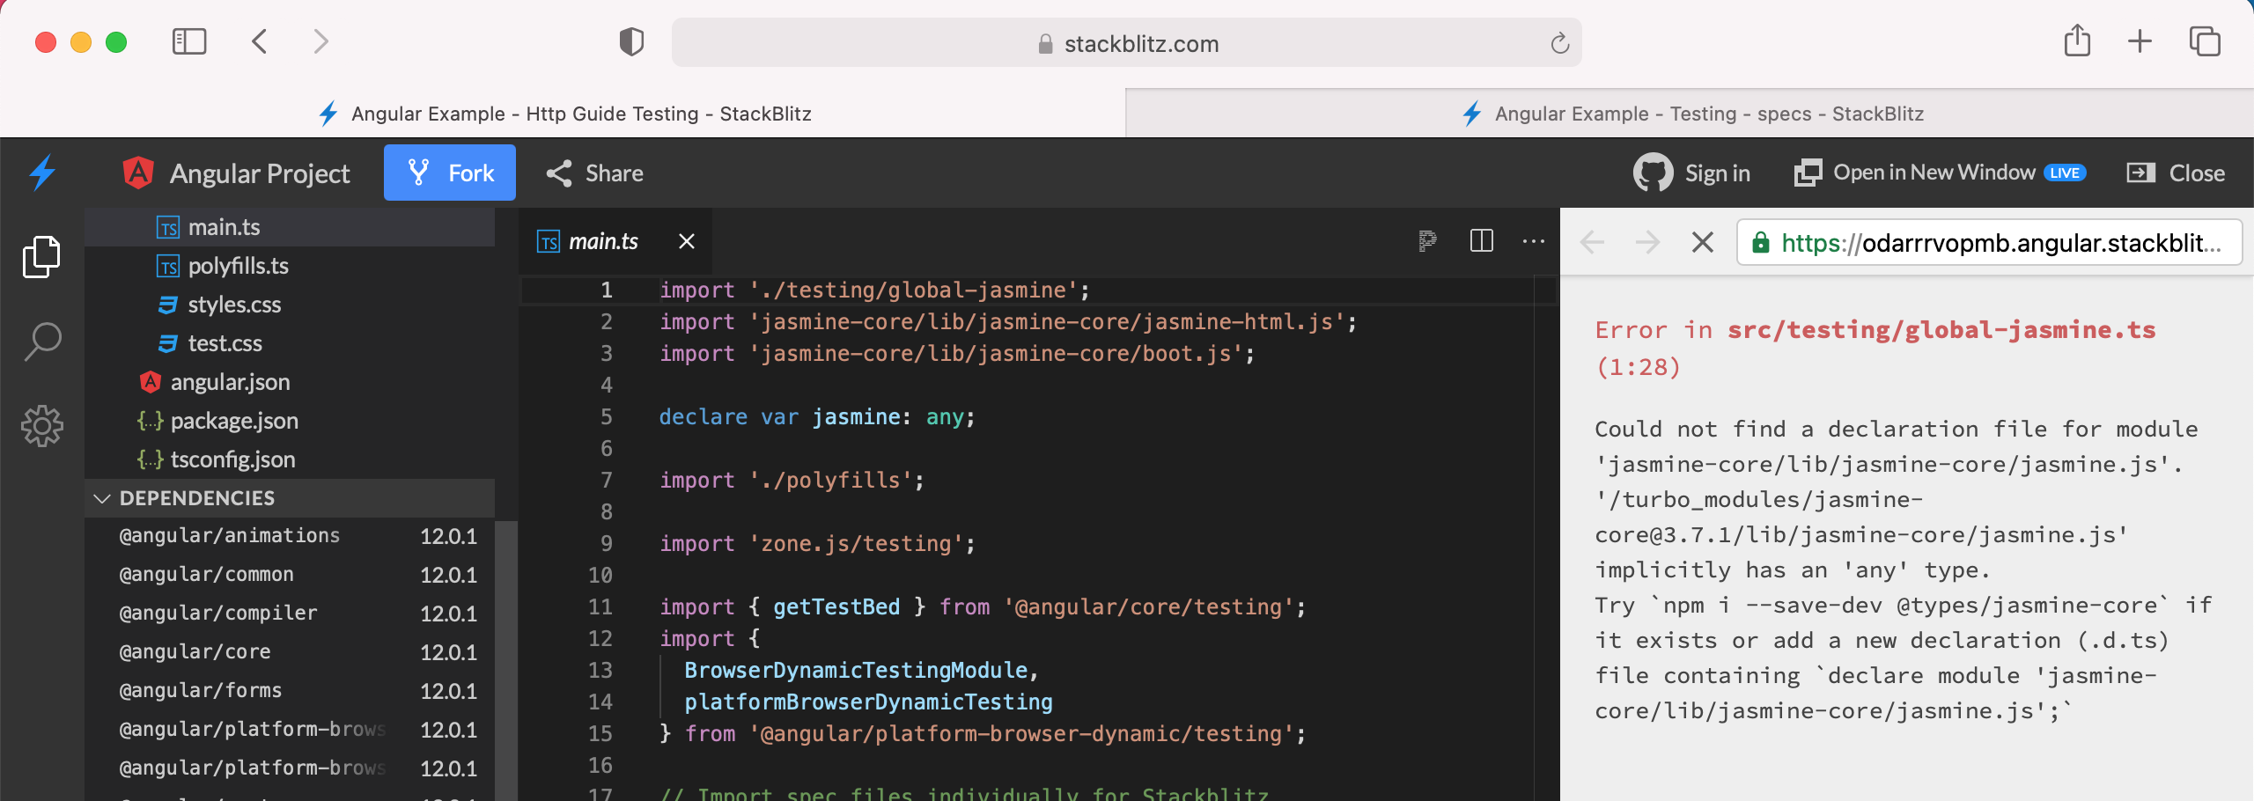Go forward in the preview pane
Screen dimensions: 2254x801
1646,242
